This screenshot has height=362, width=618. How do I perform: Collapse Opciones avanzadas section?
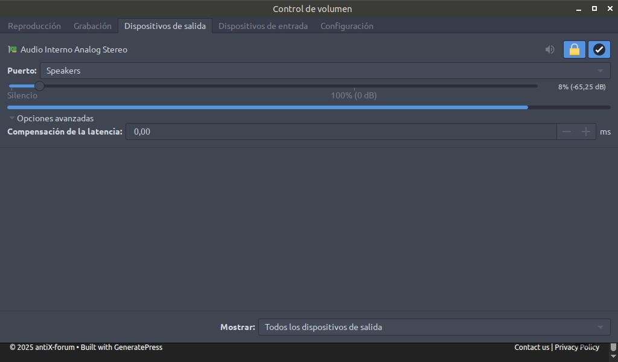[x=51, y=118]
